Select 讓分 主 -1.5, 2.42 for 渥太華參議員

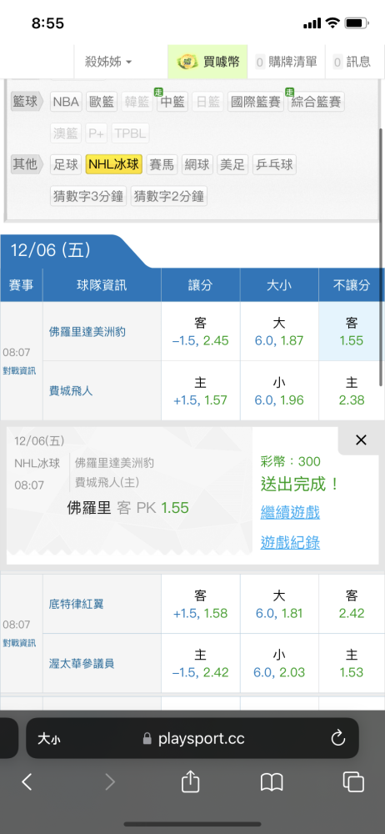click(x=201, y=663)
